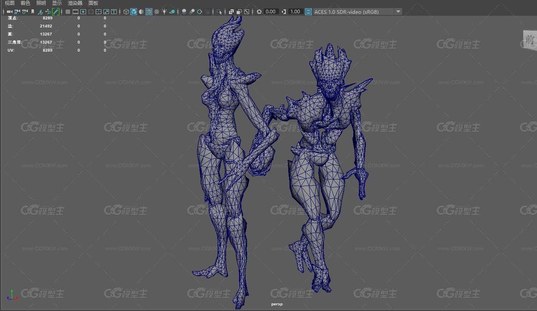Click the Multisample Anti-aliasing icon

tap(199, 12)
